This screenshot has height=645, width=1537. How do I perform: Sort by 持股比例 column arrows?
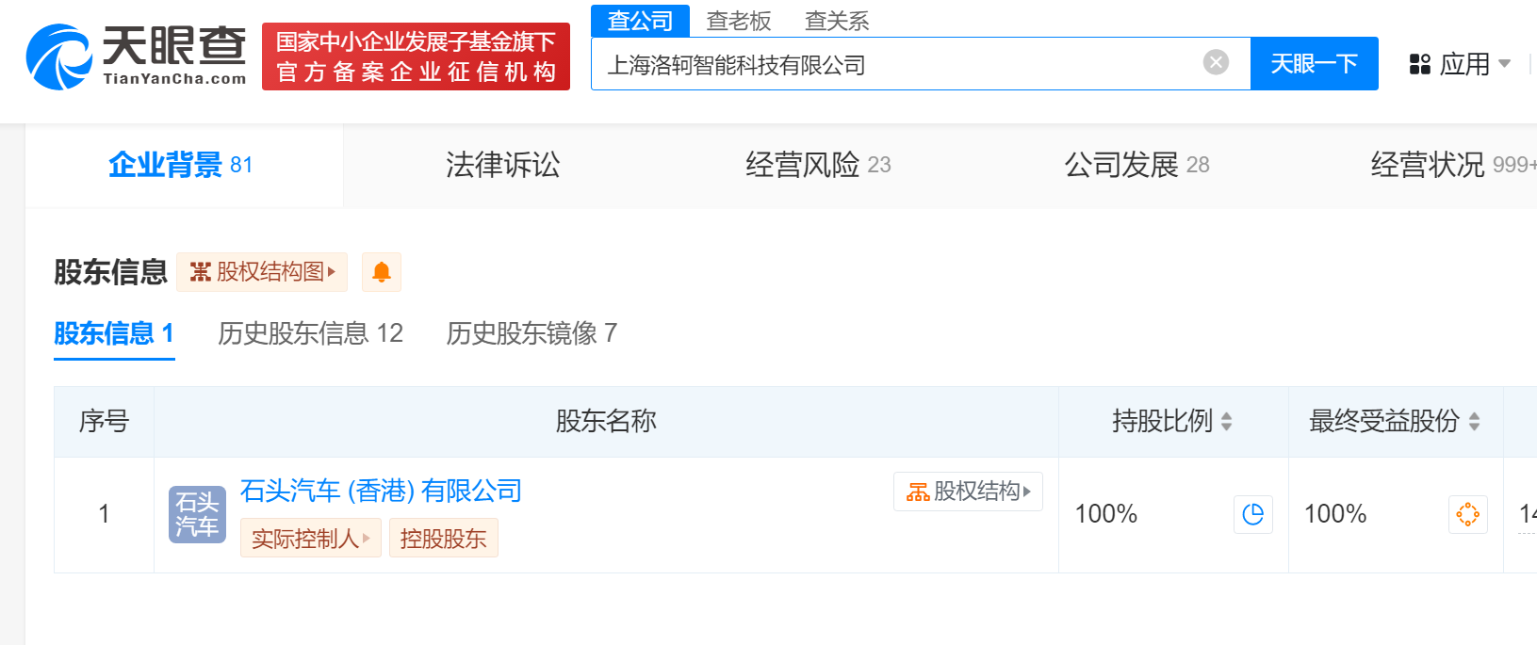[1226, 421]
